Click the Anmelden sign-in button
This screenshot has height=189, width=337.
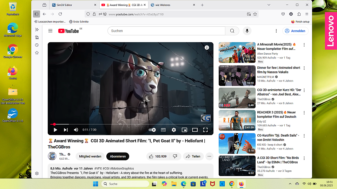295,31
